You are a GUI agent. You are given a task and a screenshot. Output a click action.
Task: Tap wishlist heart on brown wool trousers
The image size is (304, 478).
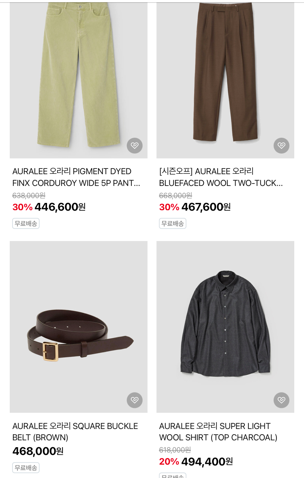[281, 145]
